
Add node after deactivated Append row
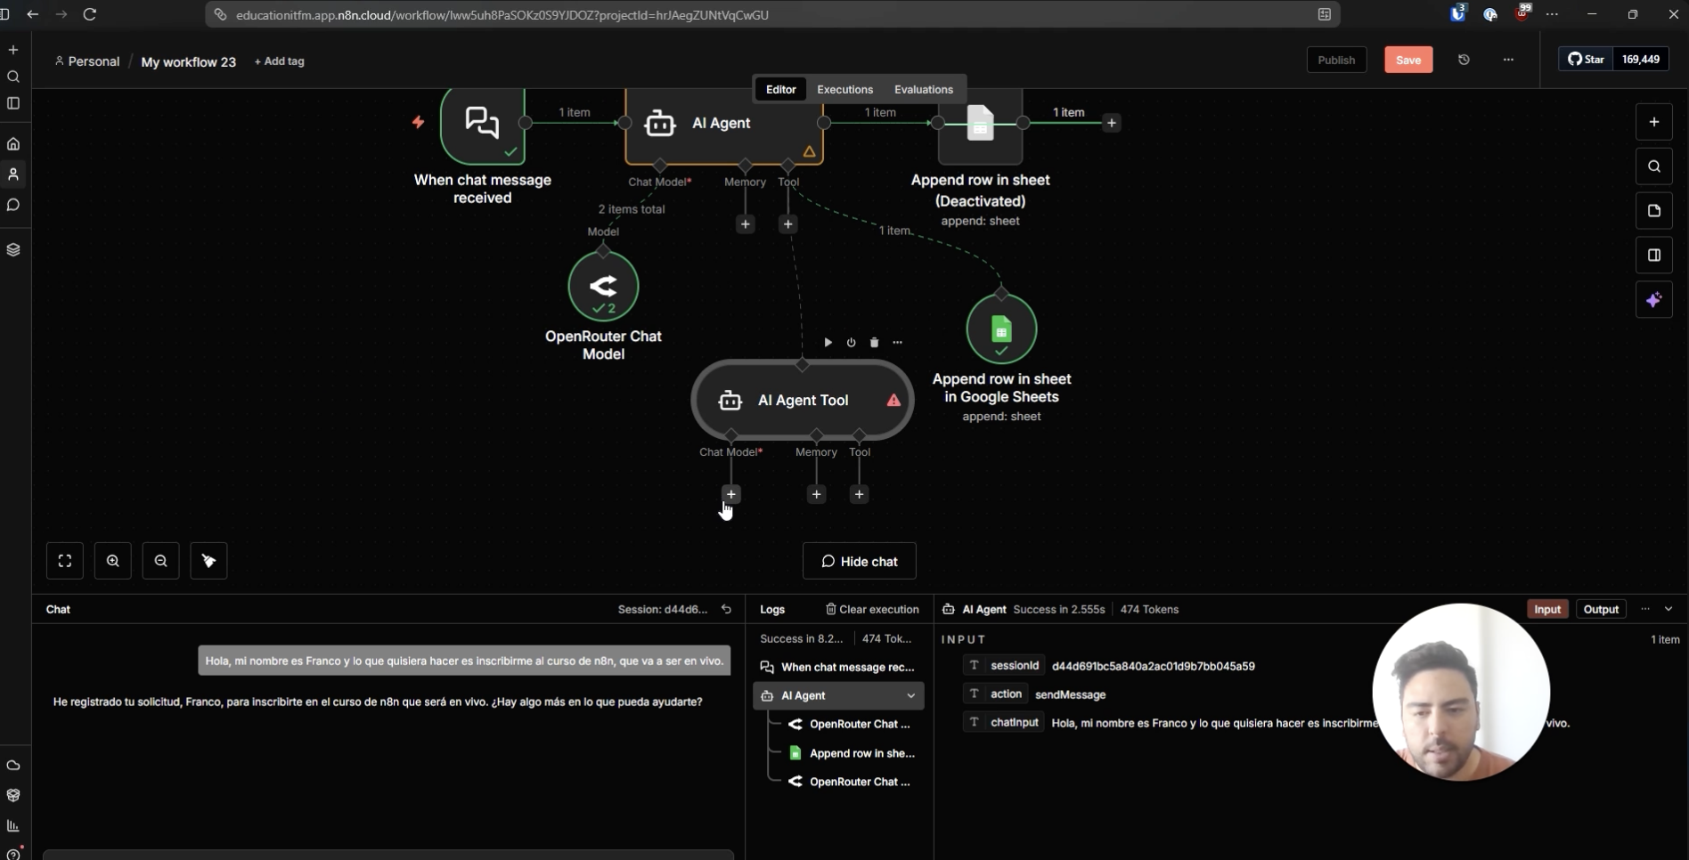[1112, 123]
